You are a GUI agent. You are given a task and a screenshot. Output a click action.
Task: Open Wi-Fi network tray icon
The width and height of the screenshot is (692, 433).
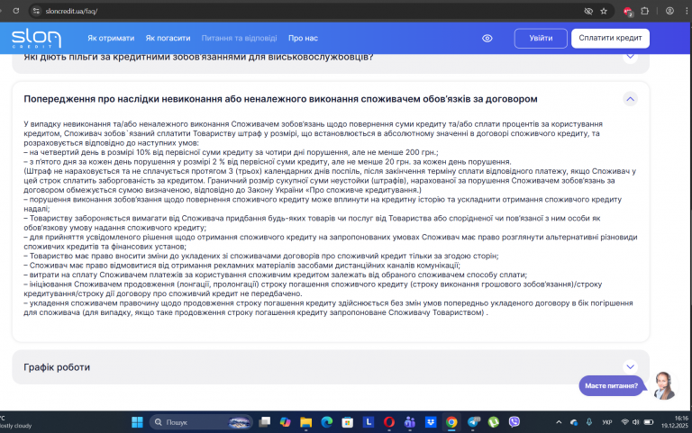625,422
